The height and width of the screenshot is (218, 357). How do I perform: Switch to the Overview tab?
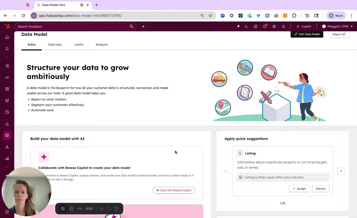55,45
